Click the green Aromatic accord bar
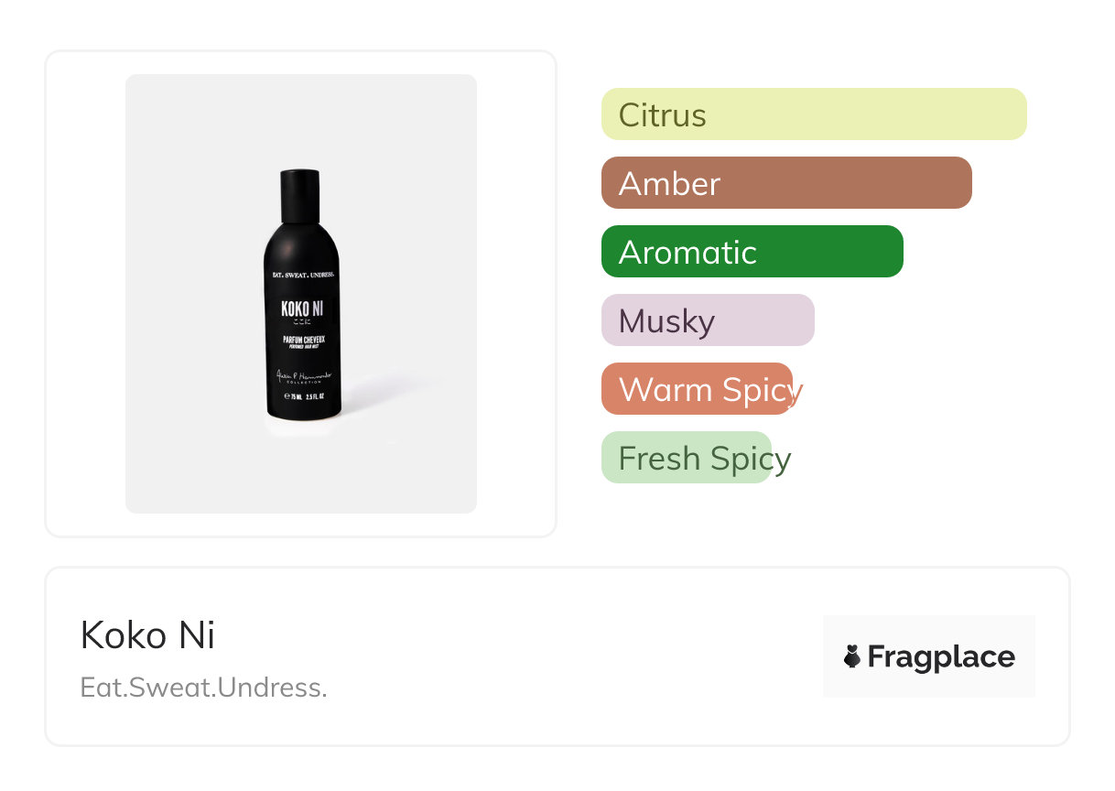Viewport: 1115px width, 791px height. coord(752,252)
